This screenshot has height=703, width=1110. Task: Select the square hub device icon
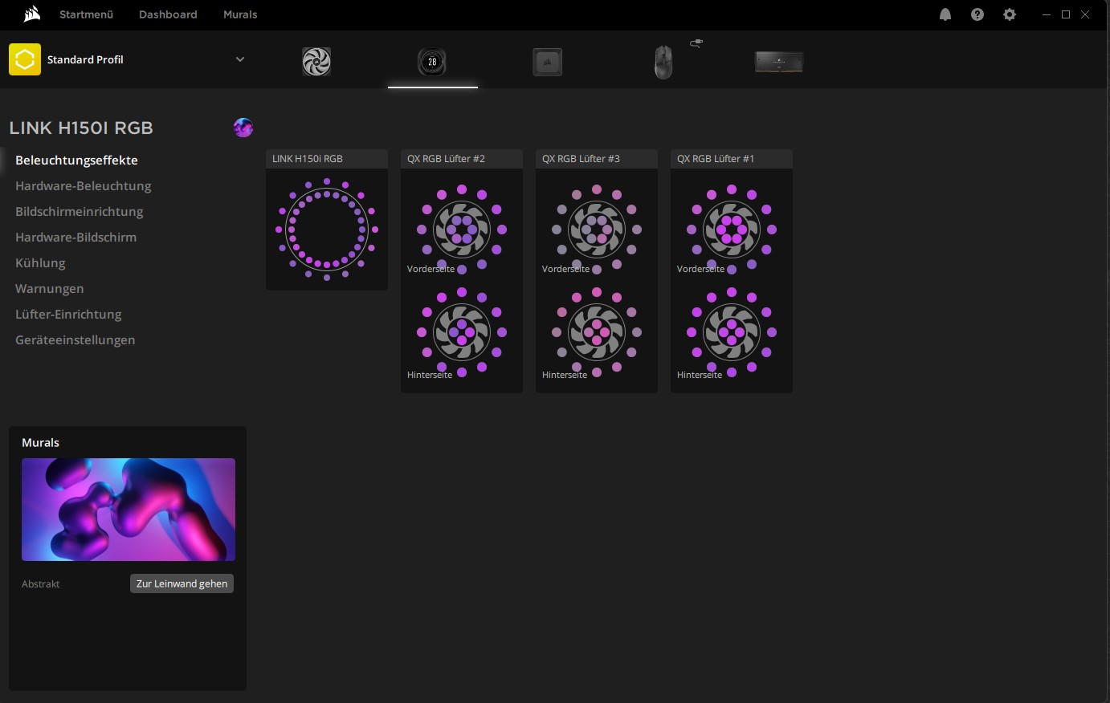click(548, 62)
